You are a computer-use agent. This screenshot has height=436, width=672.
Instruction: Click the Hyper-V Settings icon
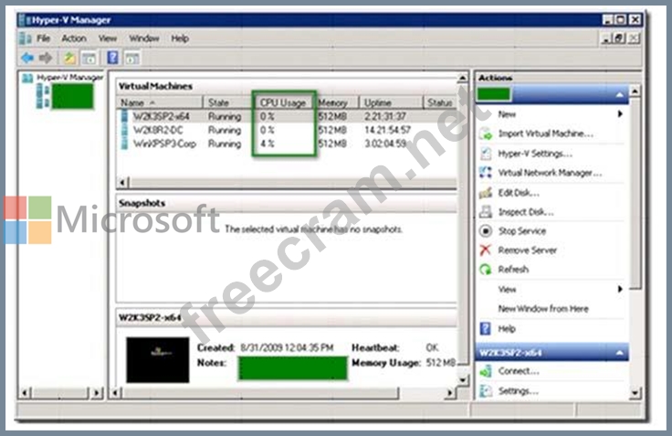(x=486, y=154)
